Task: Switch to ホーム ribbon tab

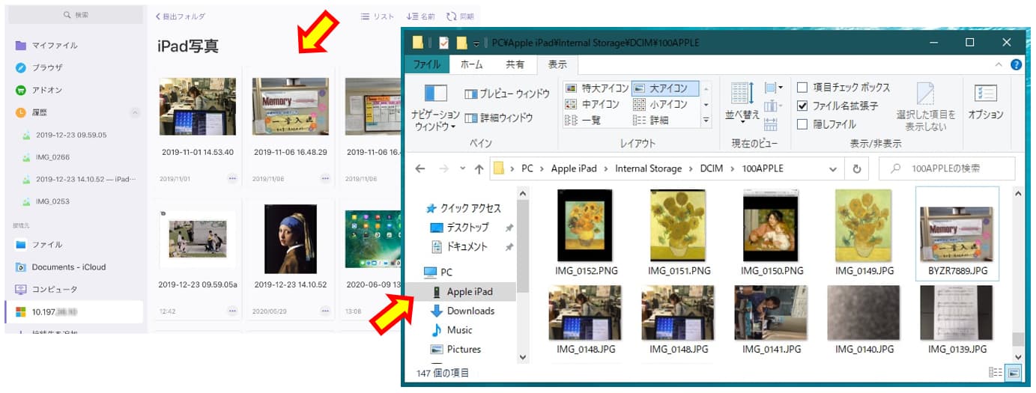Action: coord(471,65)
